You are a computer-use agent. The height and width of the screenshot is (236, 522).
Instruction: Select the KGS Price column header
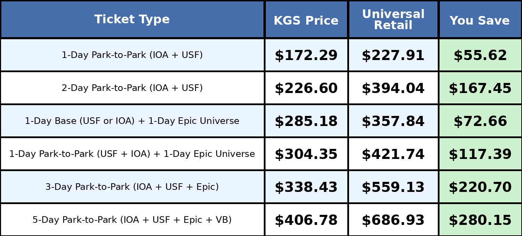[306, 21]
